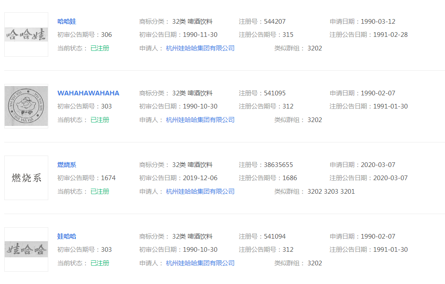This screenshot has height=284, width=445.
Task: View the 哈哈娃 trademark image thumbnail
Action: (x=26, y=35)
